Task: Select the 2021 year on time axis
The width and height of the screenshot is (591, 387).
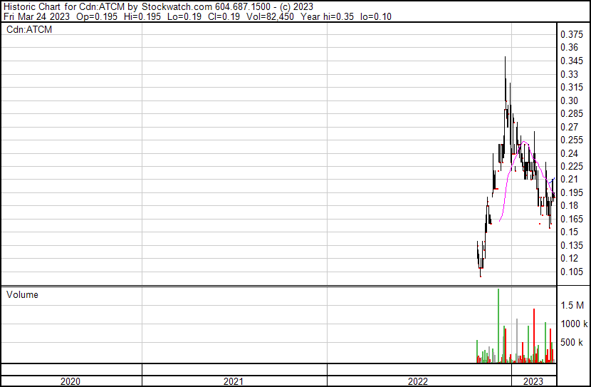Action: [x=234, y=381]
